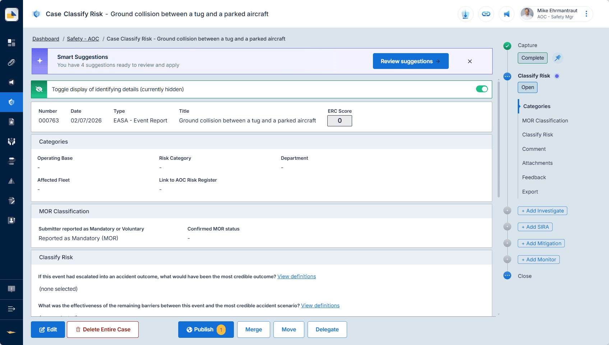Open the info speech bubble sidebar icon
The width and height of the screenshot is (609, 345).
[x=11, y=289]
